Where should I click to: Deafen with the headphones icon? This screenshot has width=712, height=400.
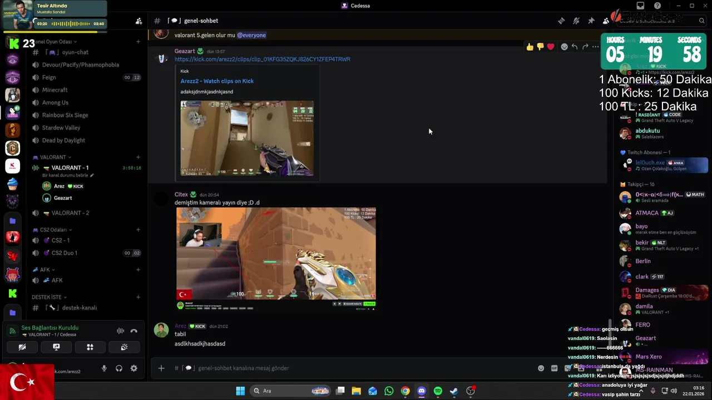click(119, 368)
